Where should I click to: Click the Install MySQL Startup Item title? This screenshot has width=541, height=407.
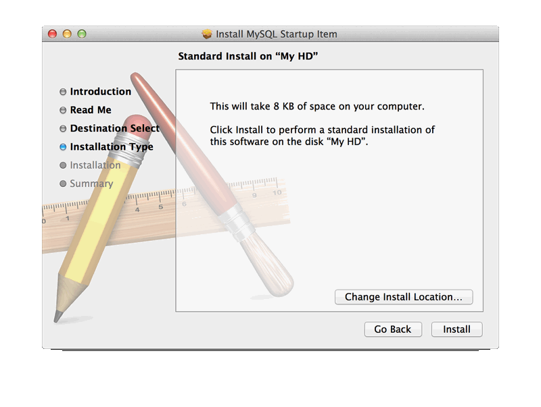point(277,34)
